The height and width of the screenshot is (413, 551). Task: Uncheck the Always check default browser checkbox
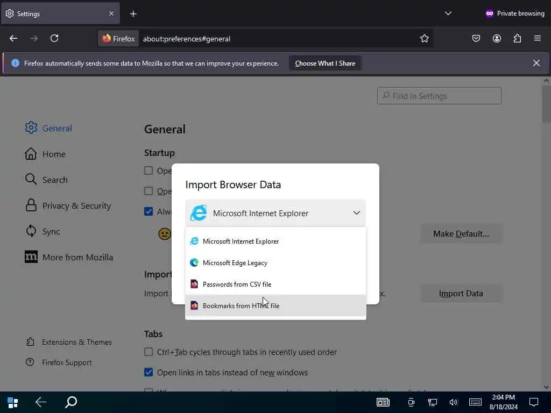[149, 211]
